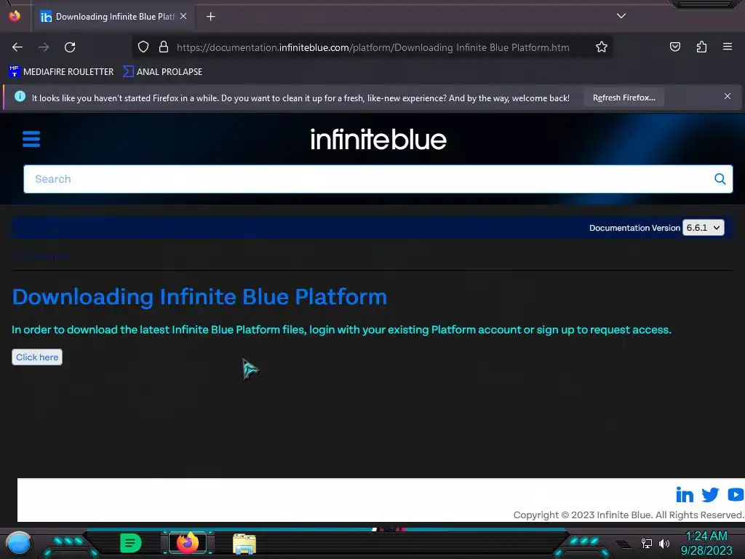The width and height of the screenshot is (745, 559).
Task: Open the Start orb button
Action: pos(19,544)
